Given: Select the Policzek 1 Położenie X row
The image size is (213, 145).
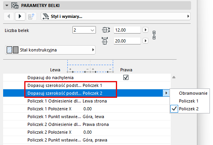Looking at the screenshot, I should [x=87, y=109].
